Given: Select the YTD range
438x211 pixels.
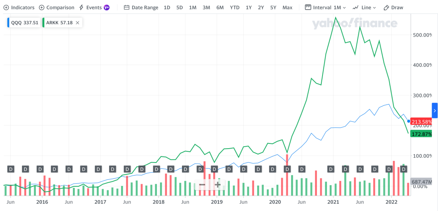Looking at the screenshot, I should (235, 8).
